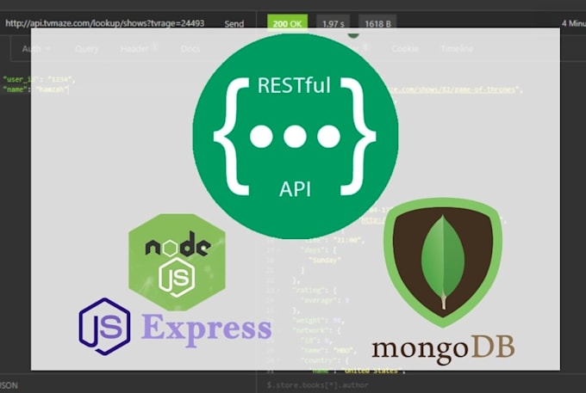Click the mongoDB wordmark

(x=443, y=349)
